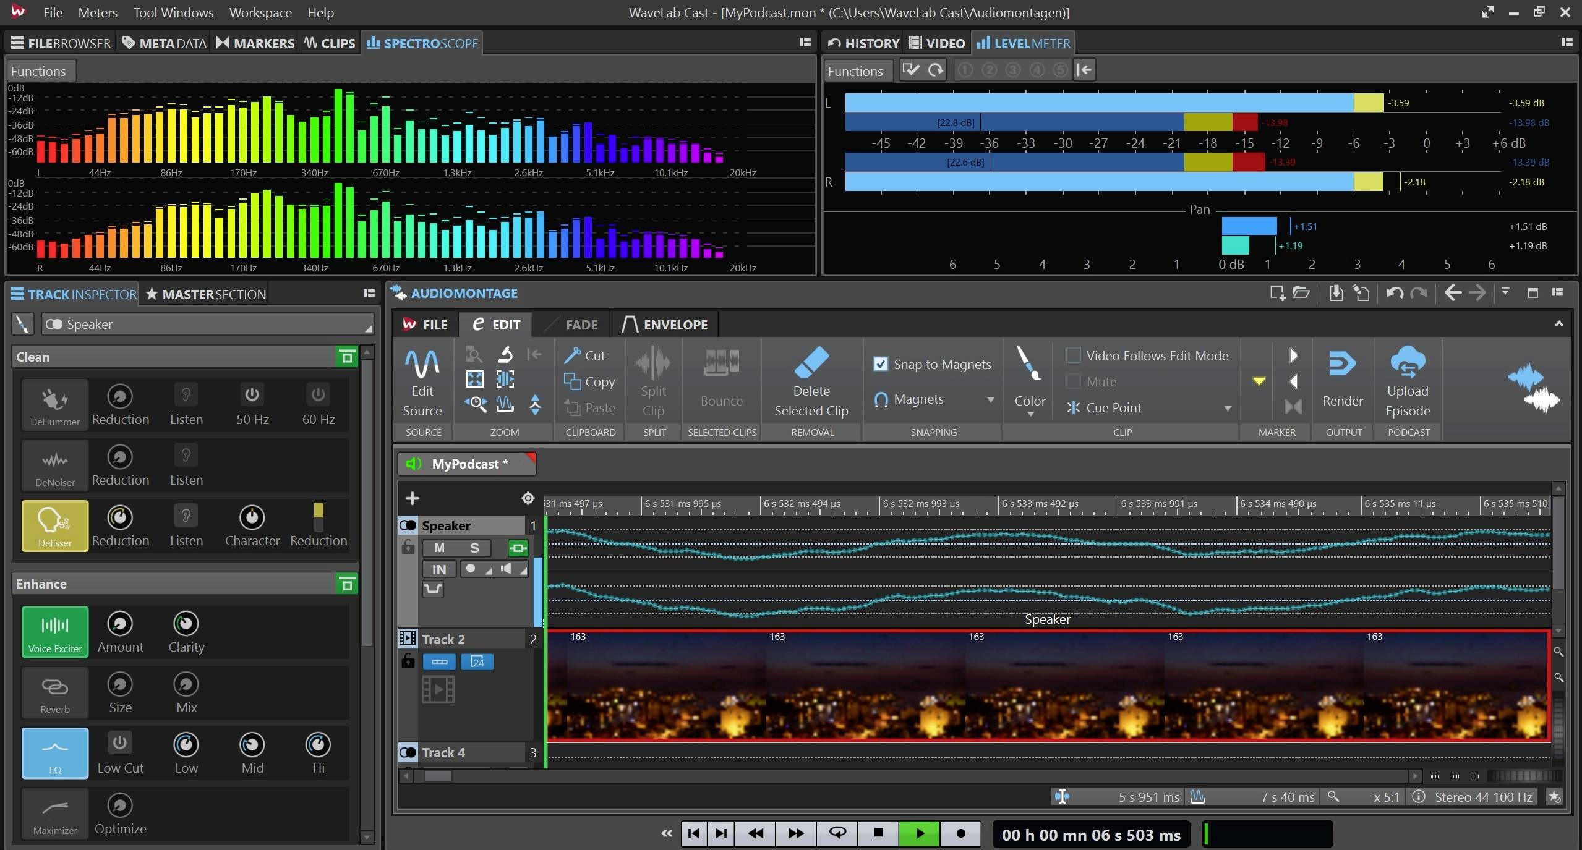Expand the Cue Point dropdown arrow
1582x850 pixels.
click(x=1227, y=409)
